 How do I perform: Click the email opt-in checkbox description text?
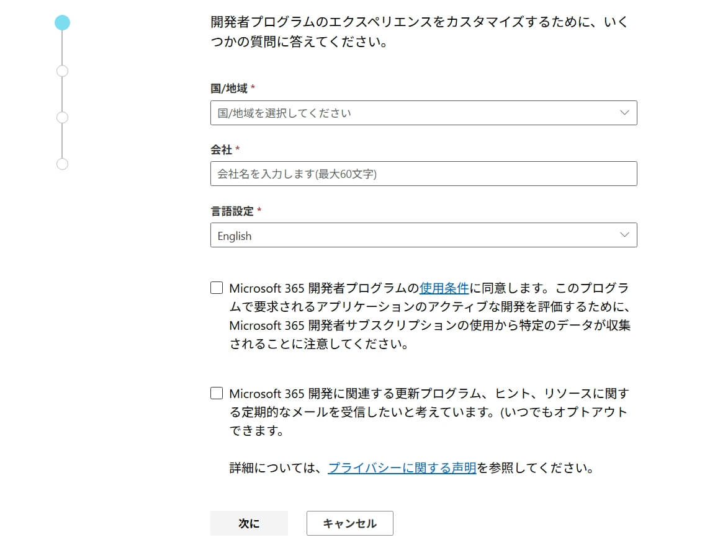pyautogui.click(x=428, y=412)
